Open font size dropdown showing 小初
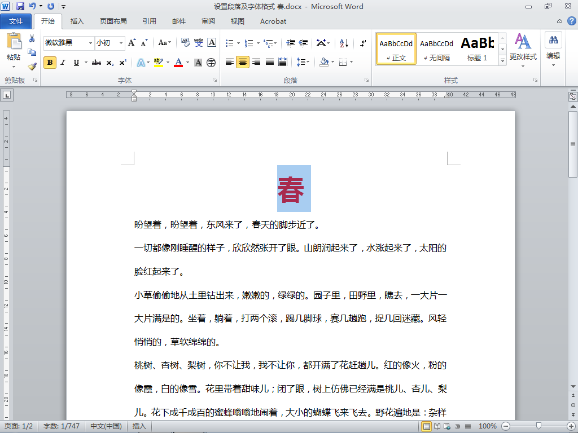 click(121, 43)
